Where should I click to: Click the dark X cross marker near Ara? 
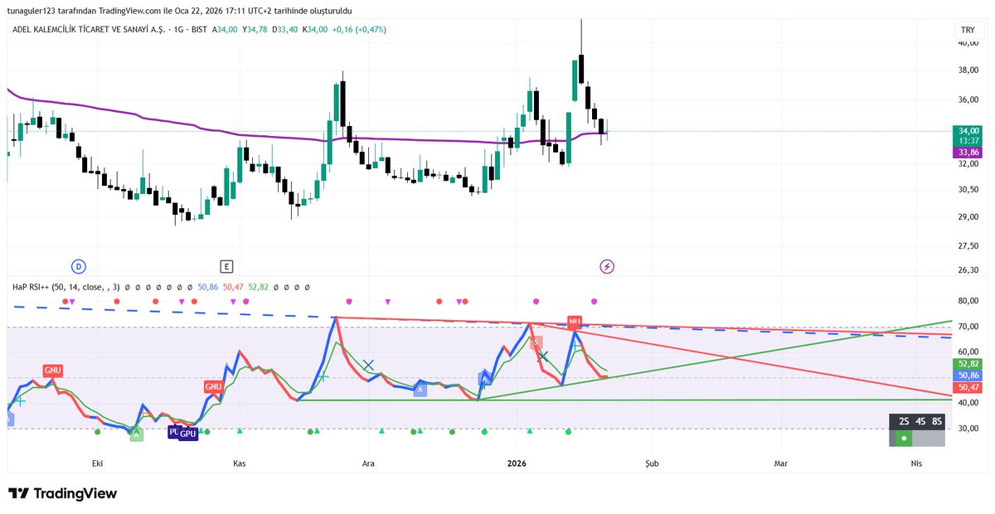coord(369,365)
